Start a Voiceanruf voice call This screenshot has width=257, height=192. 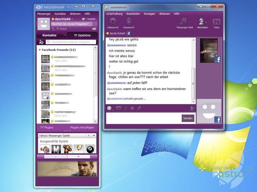(x=129, y=22)
